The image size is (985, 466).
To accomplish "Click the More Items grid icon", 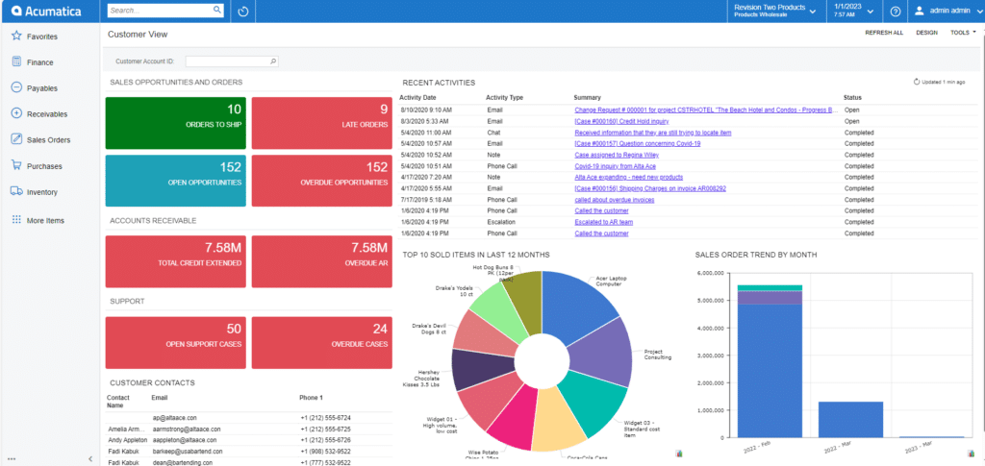I will click(x=15, y=220).
